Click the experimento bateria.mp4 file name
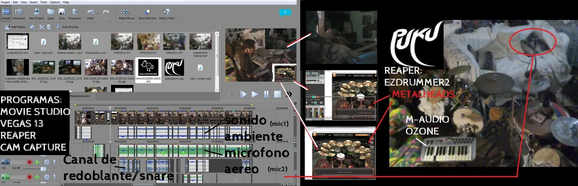578x186 pixels. [x=200, y=54]
